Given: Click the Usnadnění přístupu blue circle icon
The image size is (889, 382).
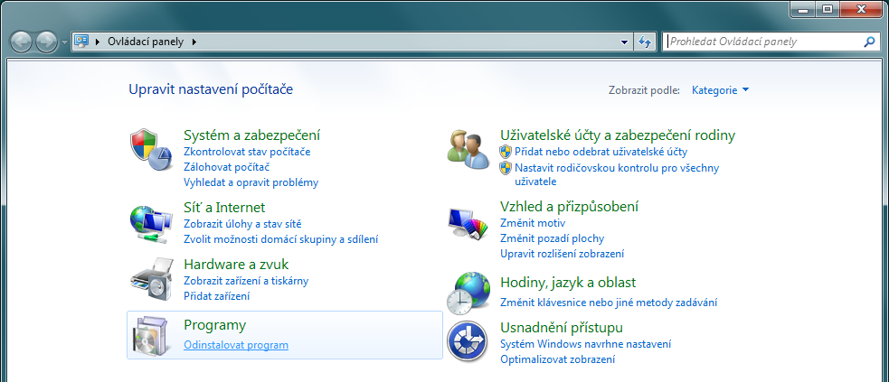Looking at the screenshot, I should pos(467,340).
